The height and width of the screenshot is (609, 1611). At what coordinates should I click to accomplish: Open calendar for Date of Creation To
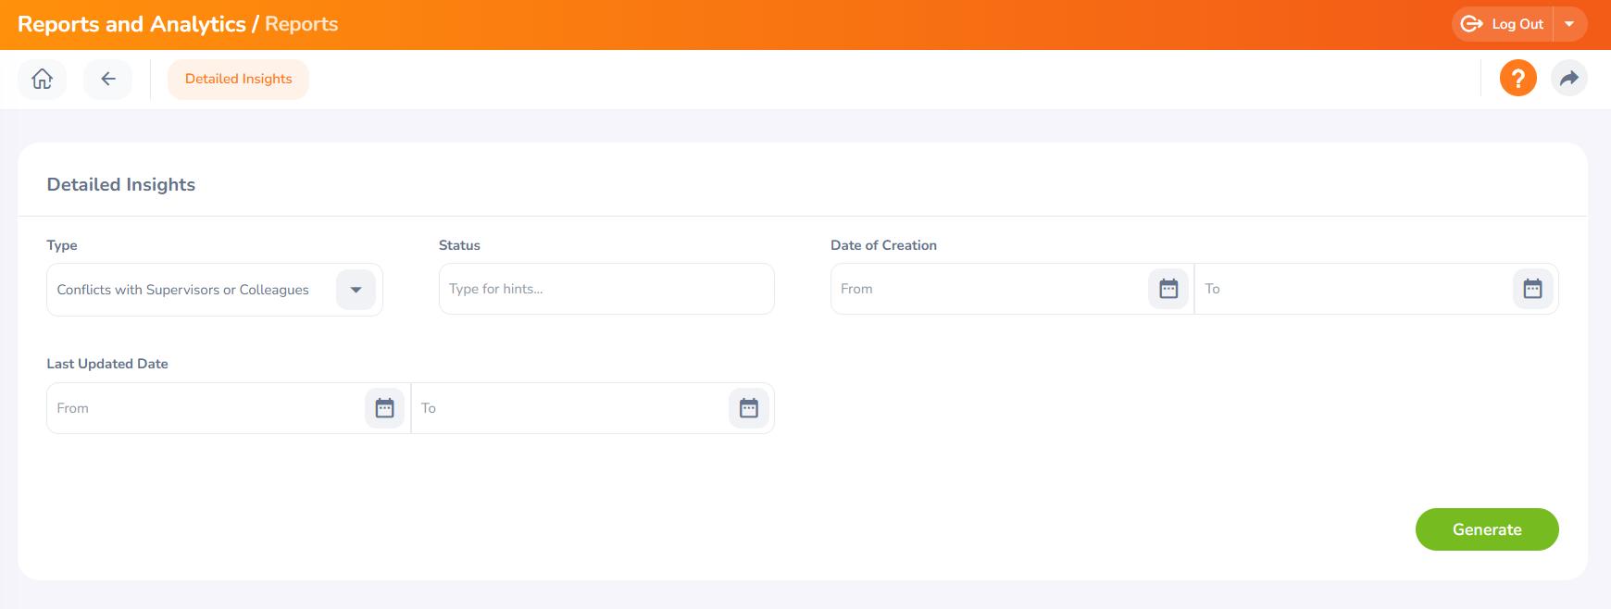[x=1532, y=289]
